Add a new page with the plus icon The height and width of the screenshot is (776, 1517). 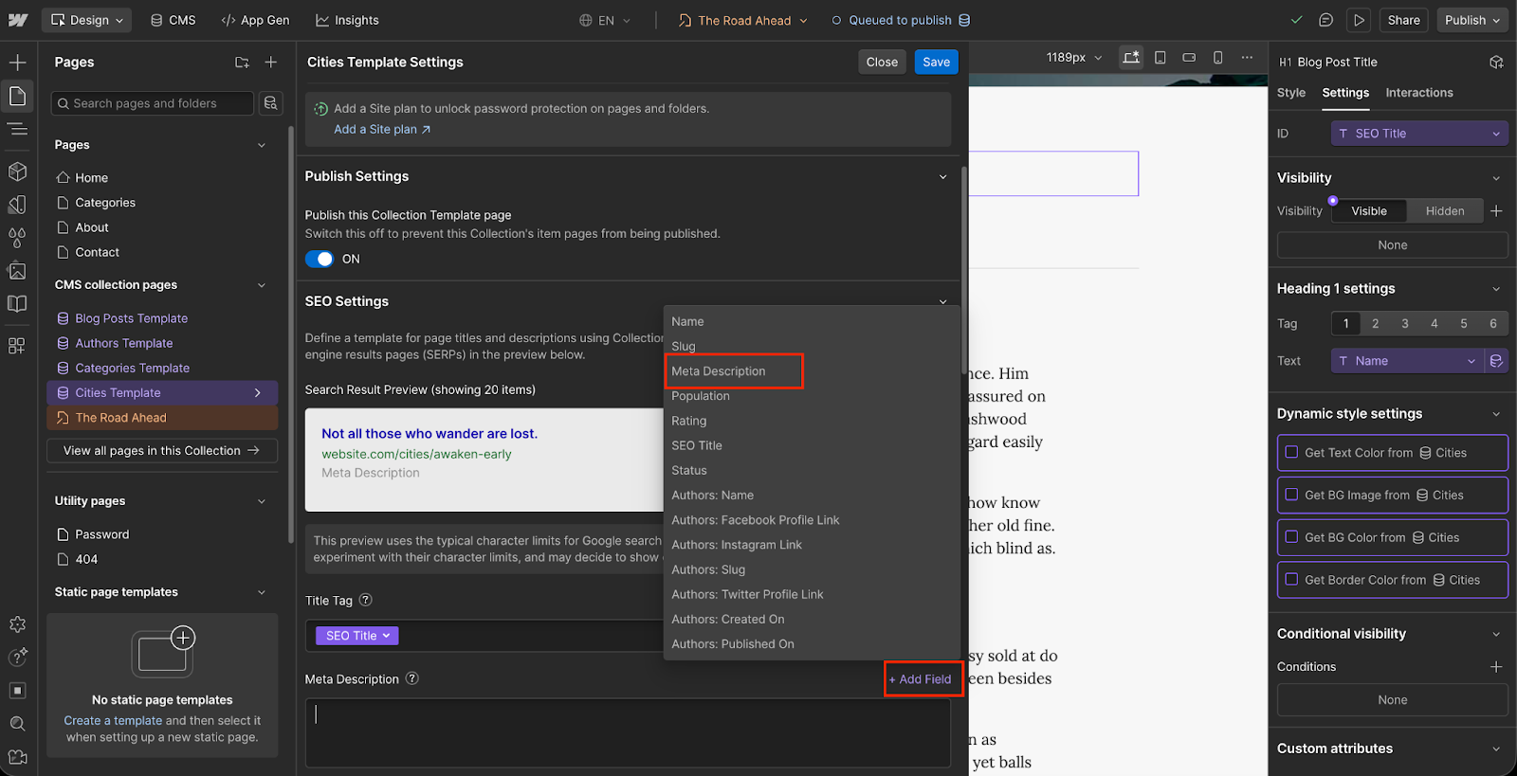click(271, 63)
